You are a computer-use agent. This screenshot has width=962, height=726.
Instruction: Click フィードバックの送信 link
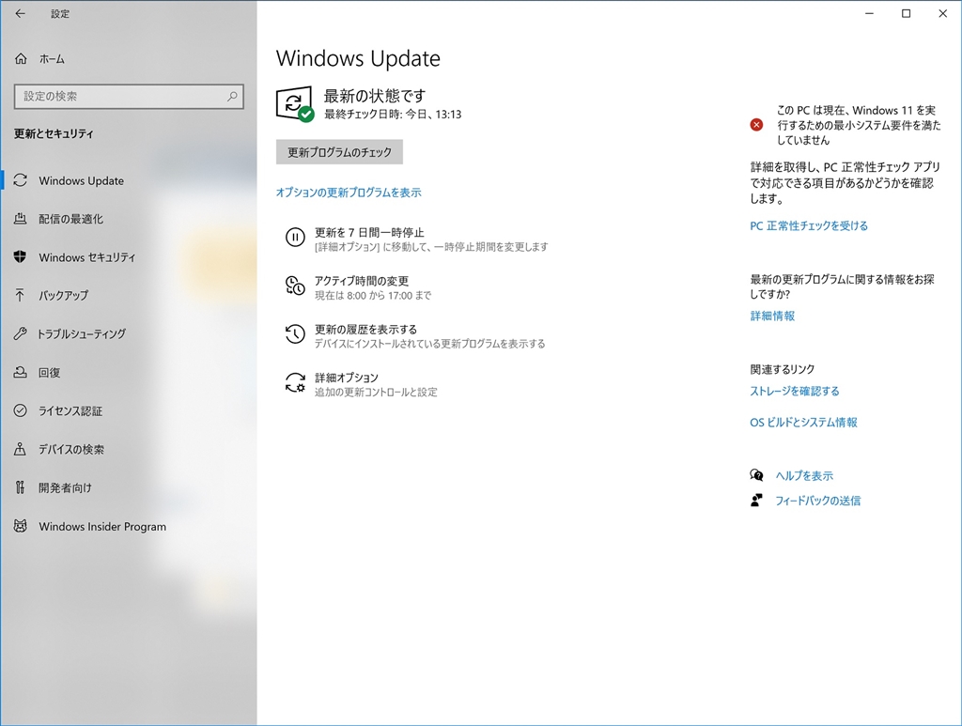[818, 501]
